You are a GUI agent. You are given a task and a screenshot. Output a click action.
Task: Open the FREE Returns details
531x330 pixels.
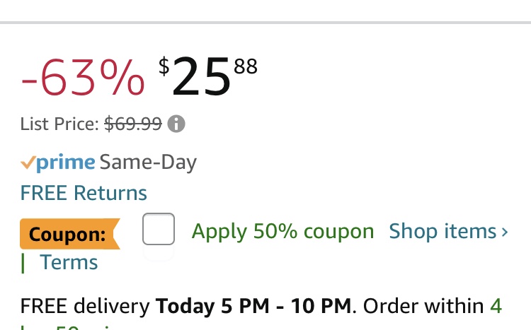(84, 193)
